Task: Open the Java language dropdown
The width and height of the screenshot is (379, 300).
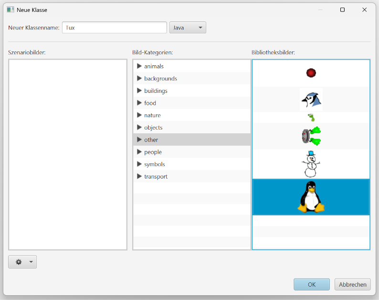Action: point(188,28)
